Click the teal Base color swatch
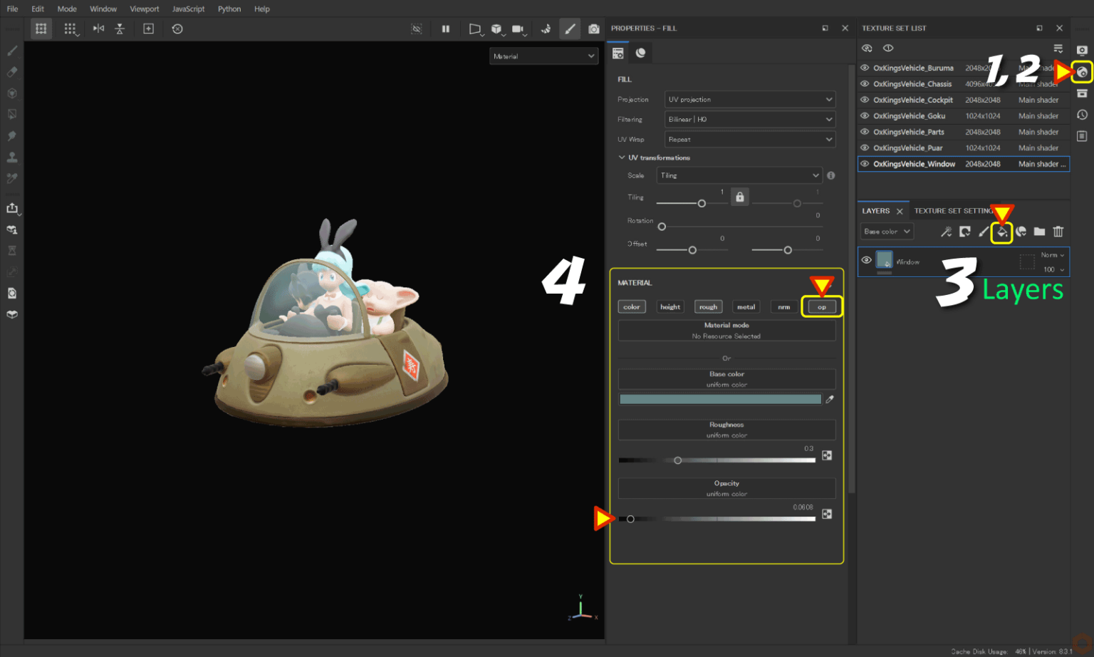Viewport: 1094px width, 657px height. [x=721, y=399]
